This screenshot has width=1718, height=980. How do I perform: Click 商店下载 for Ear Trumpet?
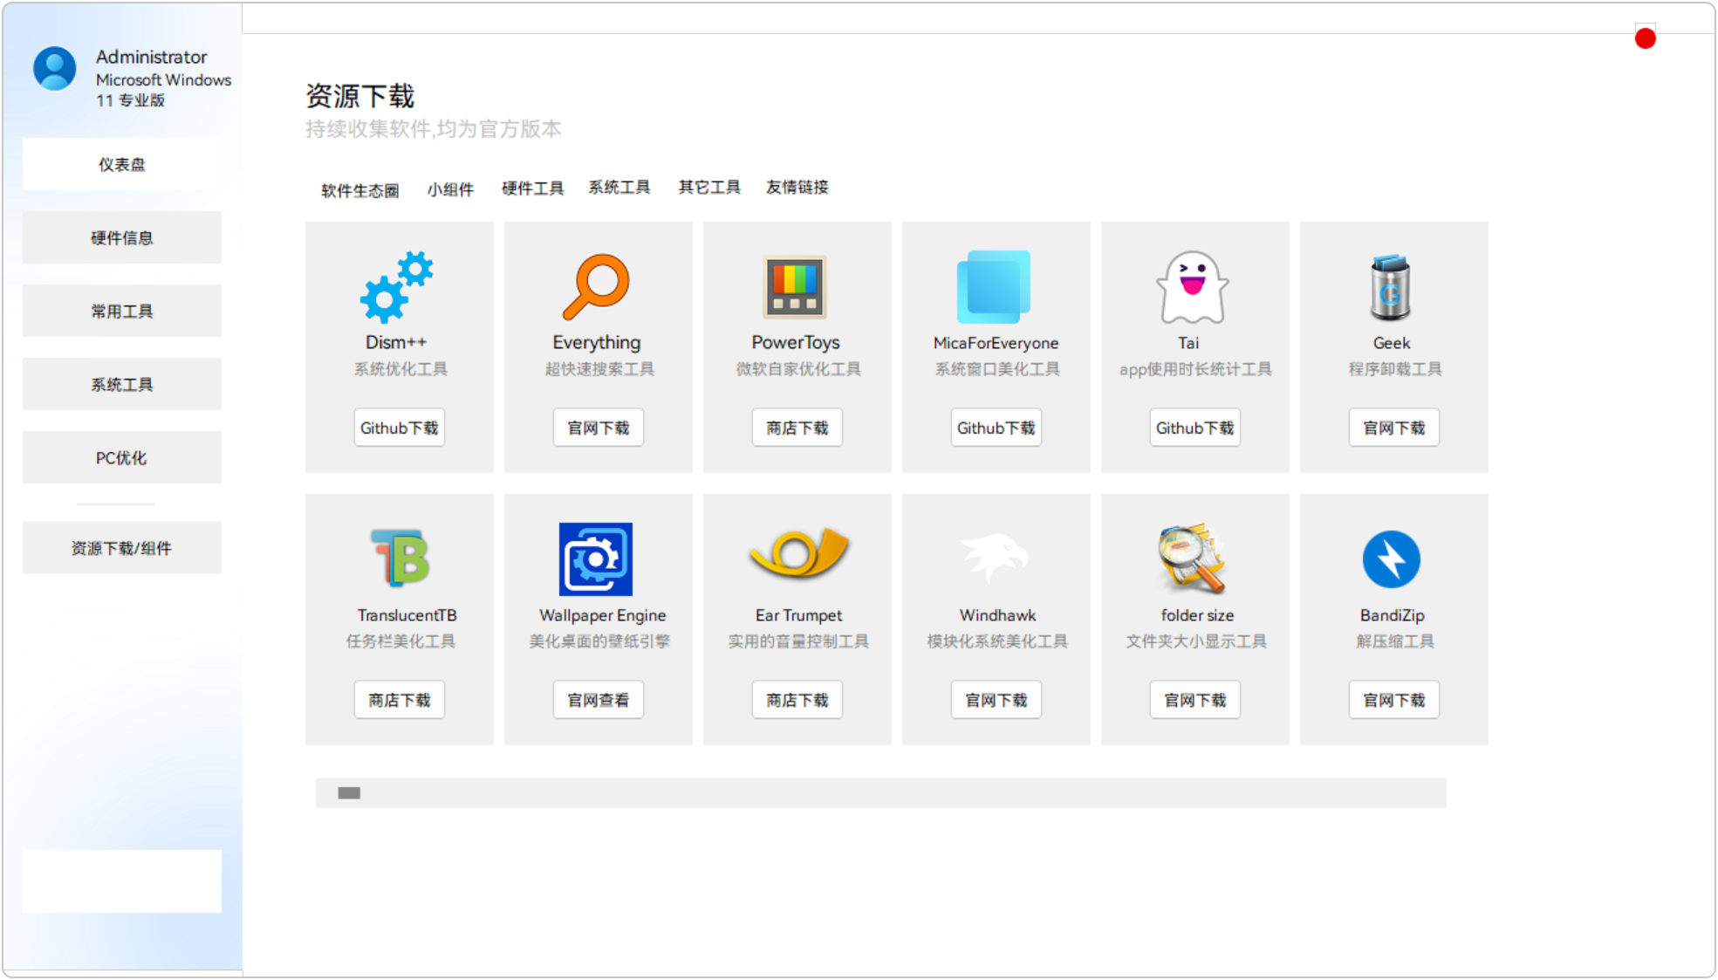click(x=797, y=700)
